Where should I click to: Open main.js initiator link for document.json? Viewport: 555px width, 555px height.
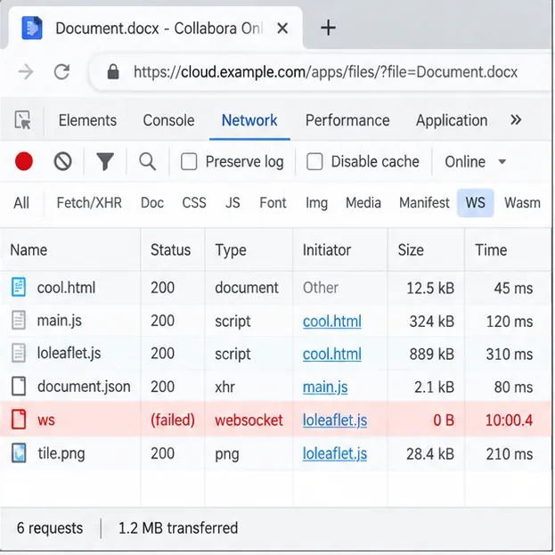(x=325, y=387)
